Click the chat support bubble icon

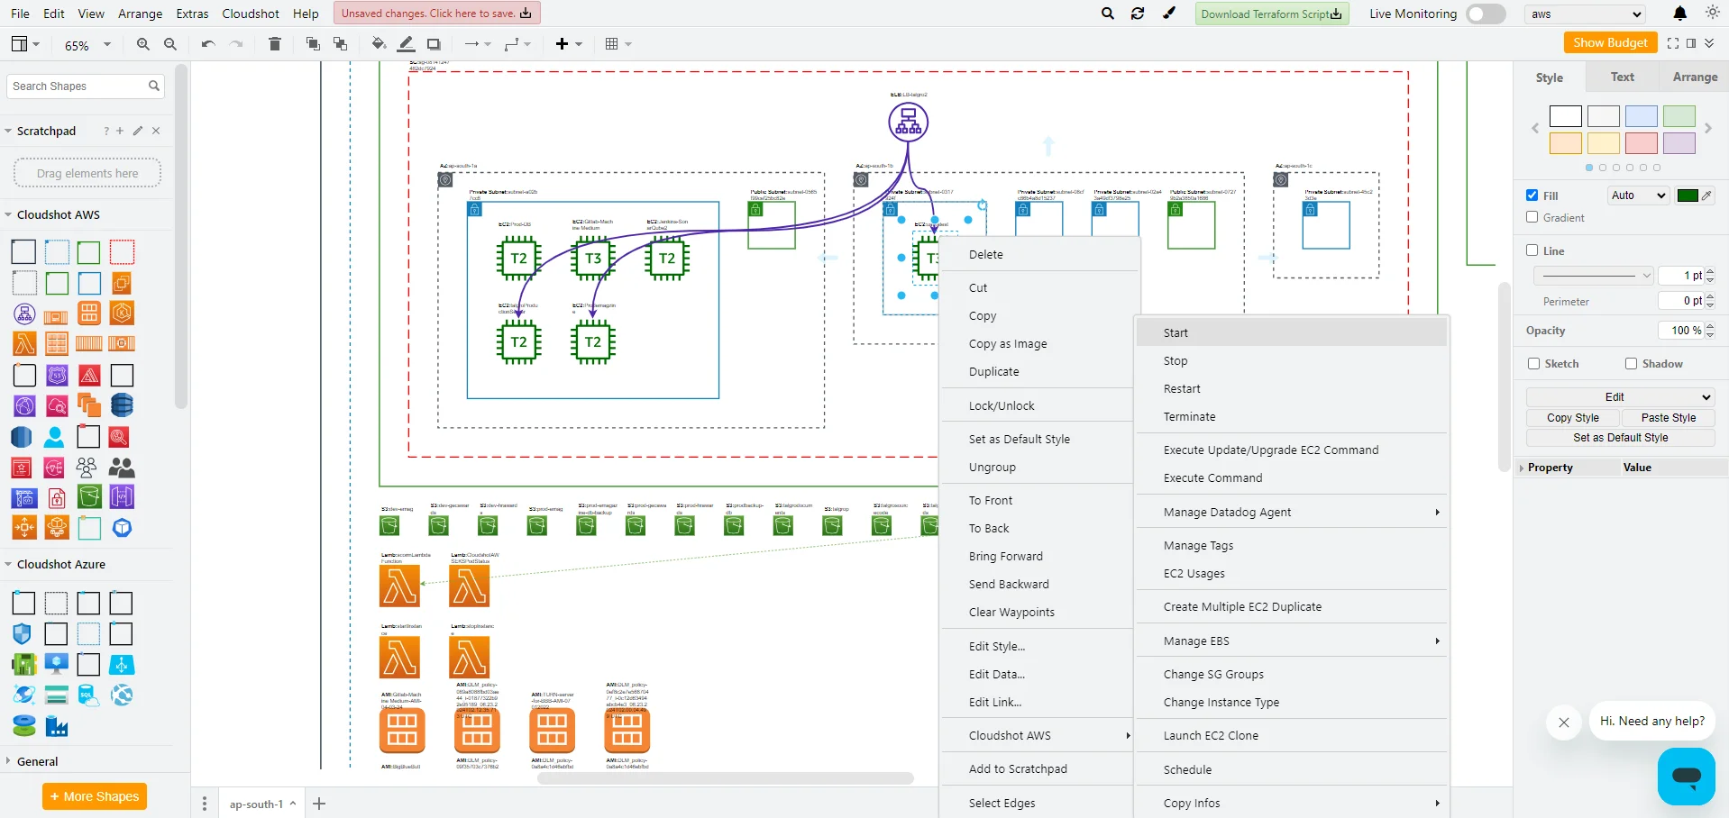tap(1686, 776)
